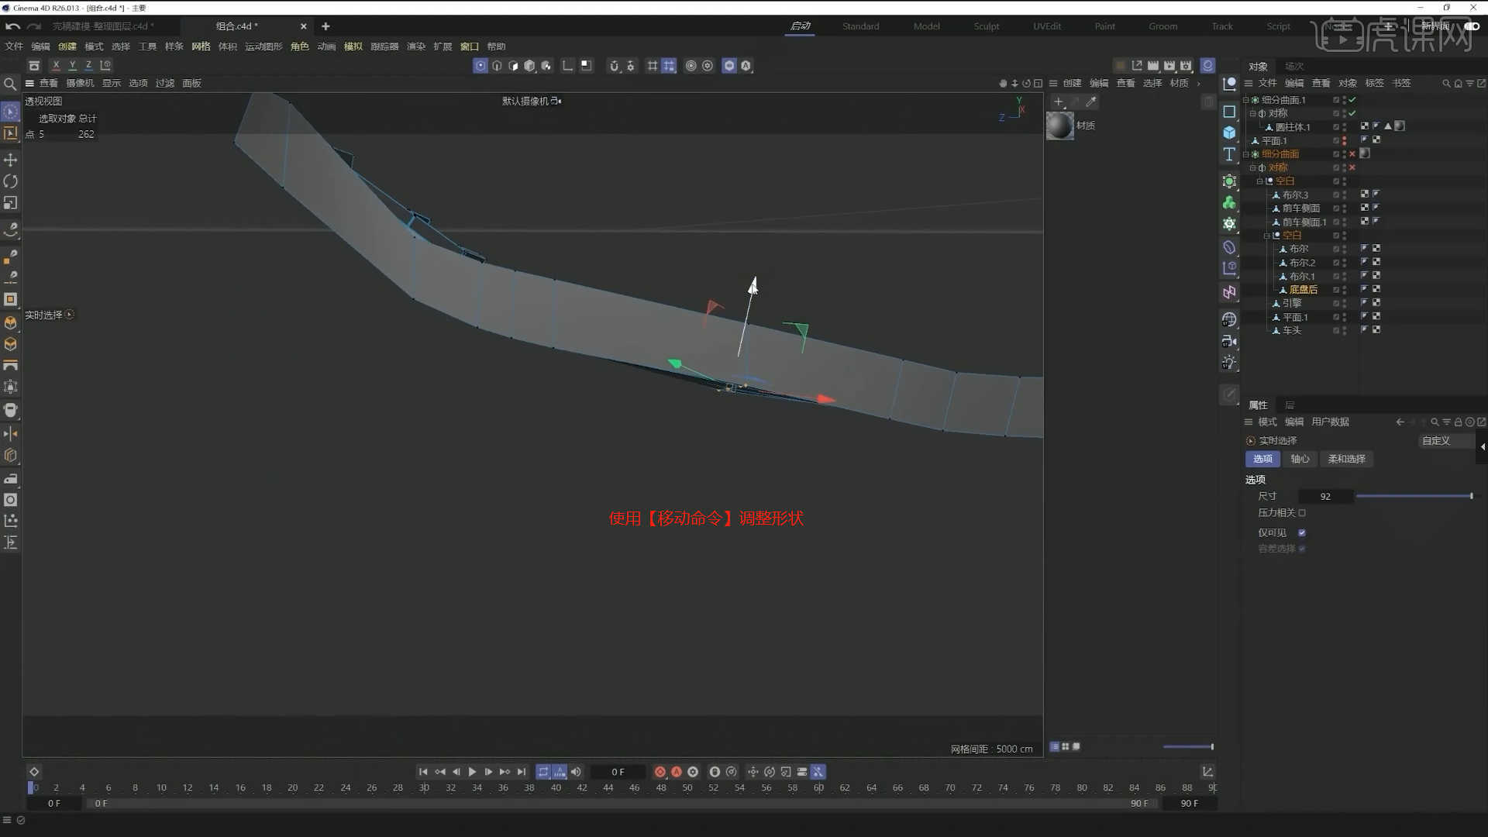This screenshot has height=837, width=1488.
Task: Jump to the start of the timeline
Action: (x=423, y=772)
